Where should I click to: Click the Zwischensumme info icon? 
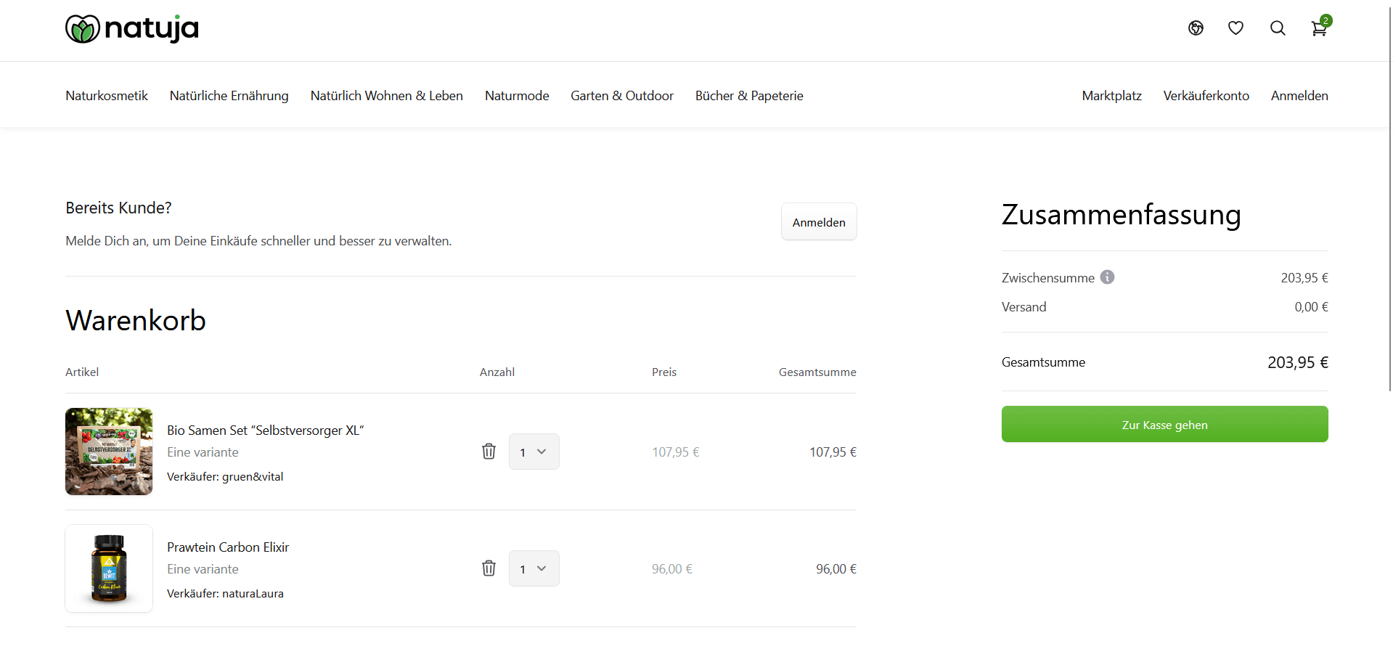coord(1107,277)
